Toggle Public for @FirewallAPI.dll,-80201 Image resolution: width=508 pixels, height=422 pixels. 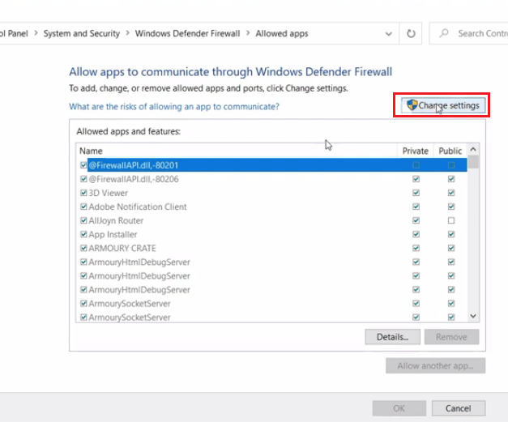(451, 165)
